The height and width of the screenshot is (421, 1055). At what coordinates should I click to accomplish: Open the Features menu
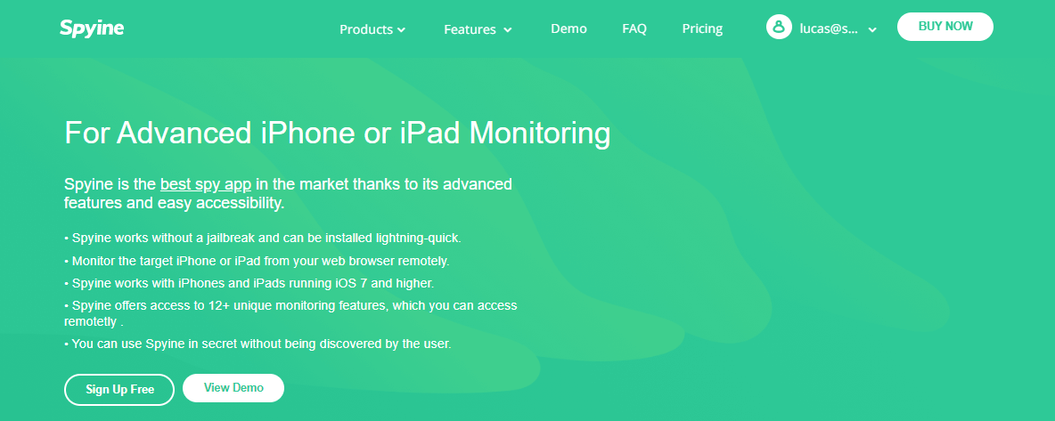(x=470, y=29)
